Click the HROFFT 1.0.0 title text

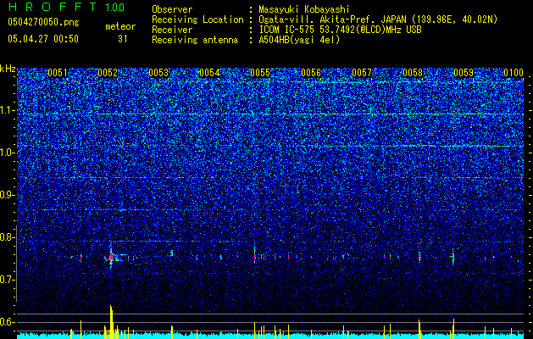coord(66,7)
